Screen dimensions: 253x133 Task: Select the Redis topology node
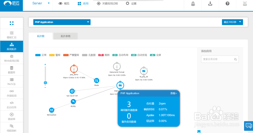point(96,81)
